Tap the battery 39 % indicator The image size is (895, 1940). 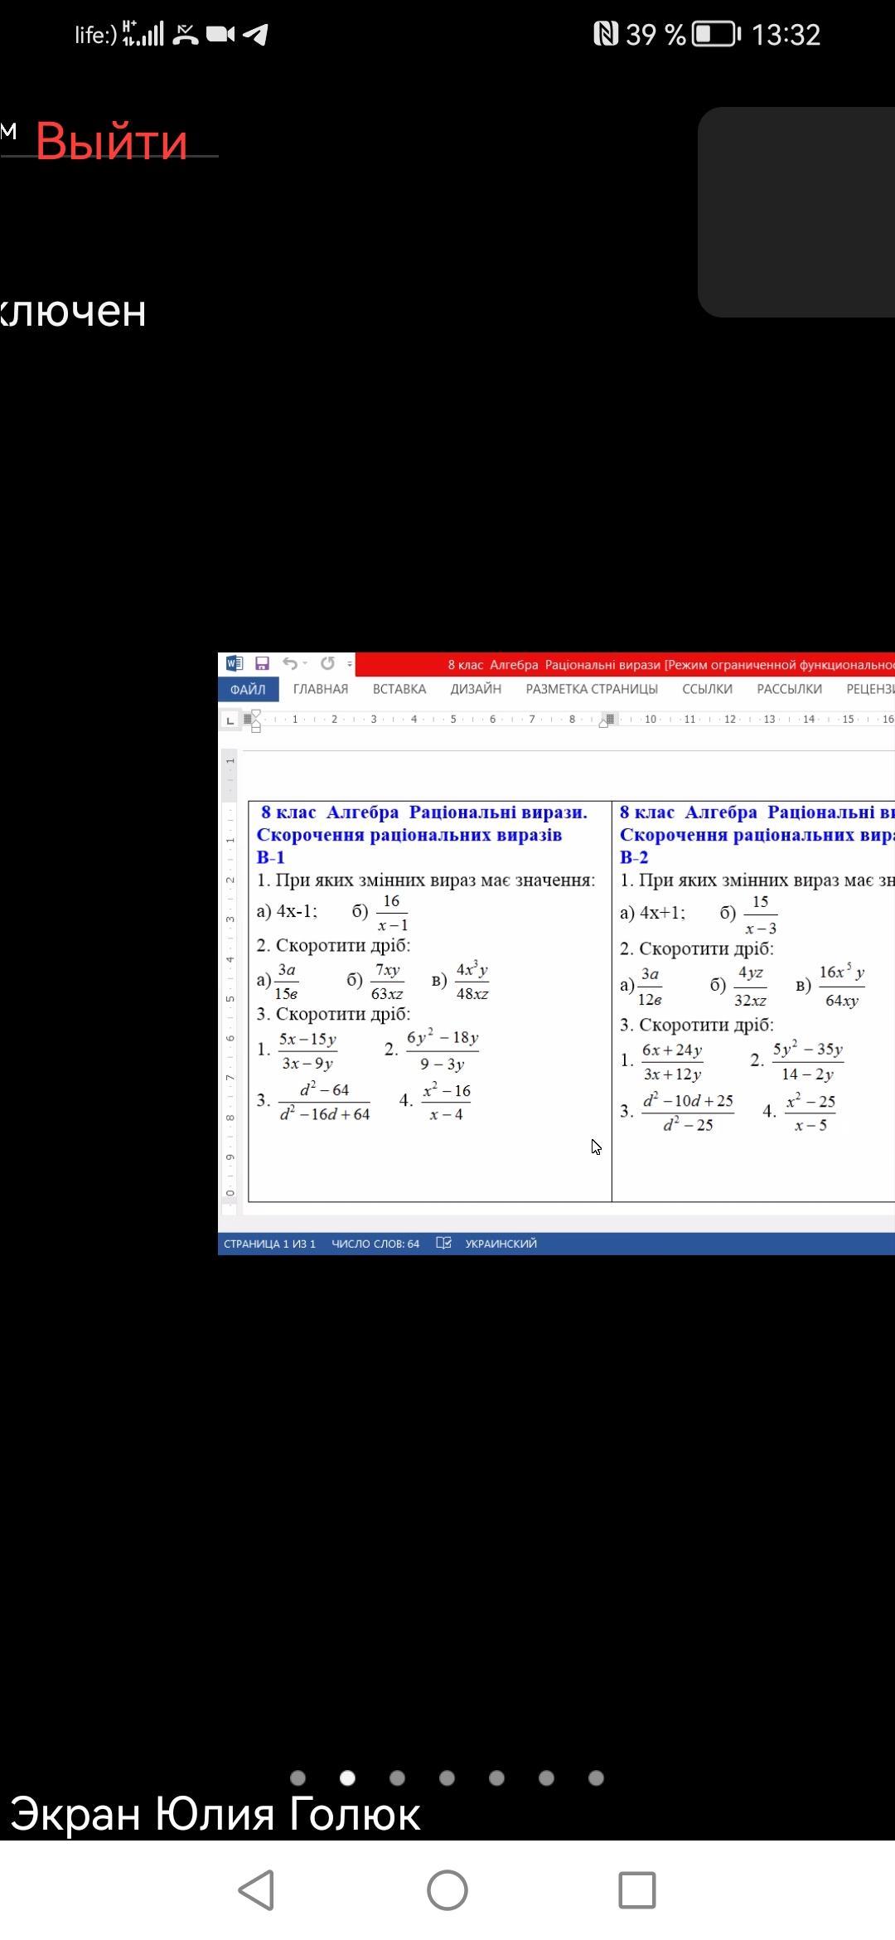[x=684, y=34]
